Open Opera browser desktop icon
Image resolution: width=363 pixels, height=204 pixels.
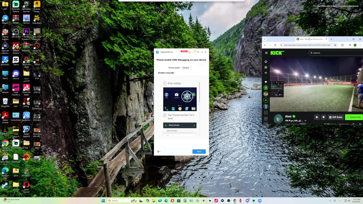[26, 187]
